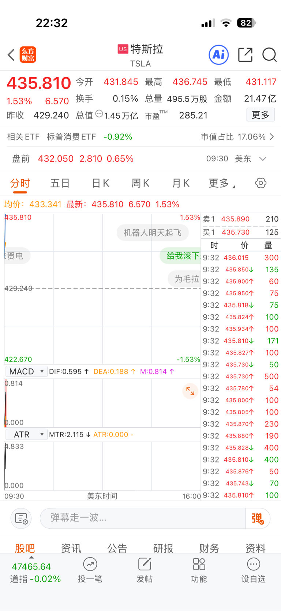Screen dimensions: 281x611
Task: Show more quote details with 更多 button
Action: click(261, 115)
